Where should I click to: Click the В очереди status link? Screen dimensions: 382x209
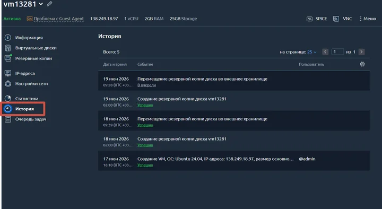pos(146,85)
